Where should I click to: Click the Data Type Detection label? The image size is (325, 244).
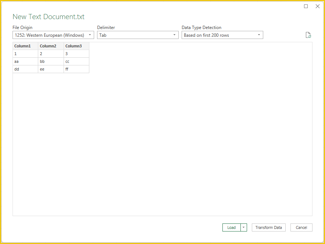201,28
